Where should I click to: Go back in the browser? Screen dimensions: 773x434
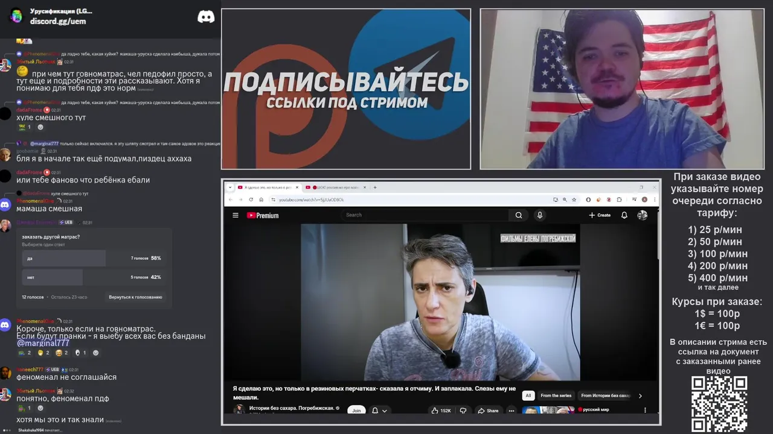point(230,200)
